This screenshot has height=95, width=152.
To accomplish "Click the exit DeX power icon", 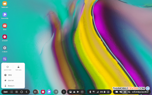I will tap(8, 67).
